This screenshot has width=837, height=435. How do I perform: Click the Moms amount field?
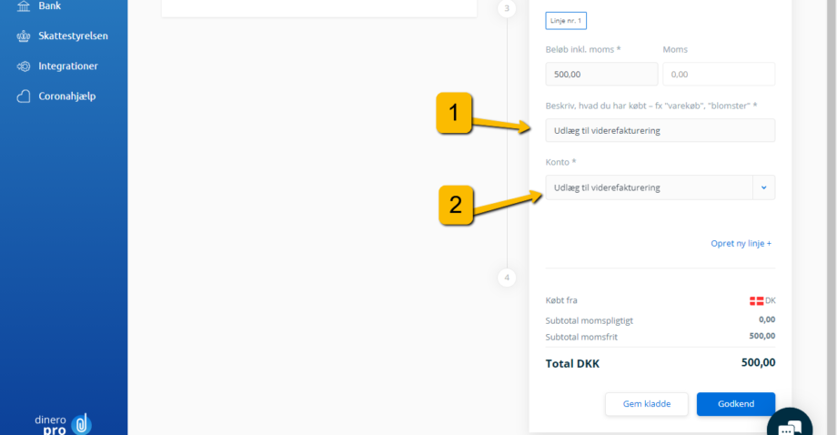719,75
